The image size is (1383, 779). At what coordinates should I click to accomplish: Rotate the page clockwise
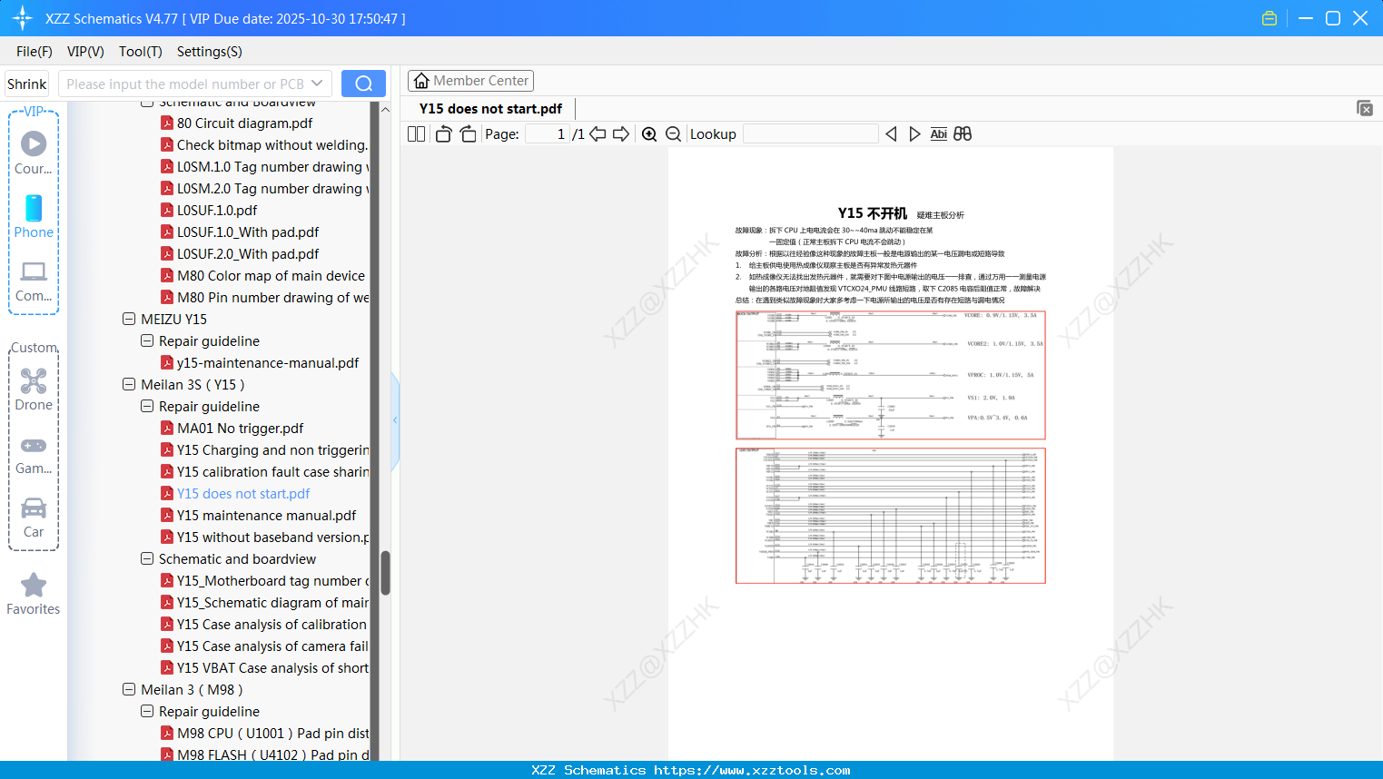coord(468,133)
